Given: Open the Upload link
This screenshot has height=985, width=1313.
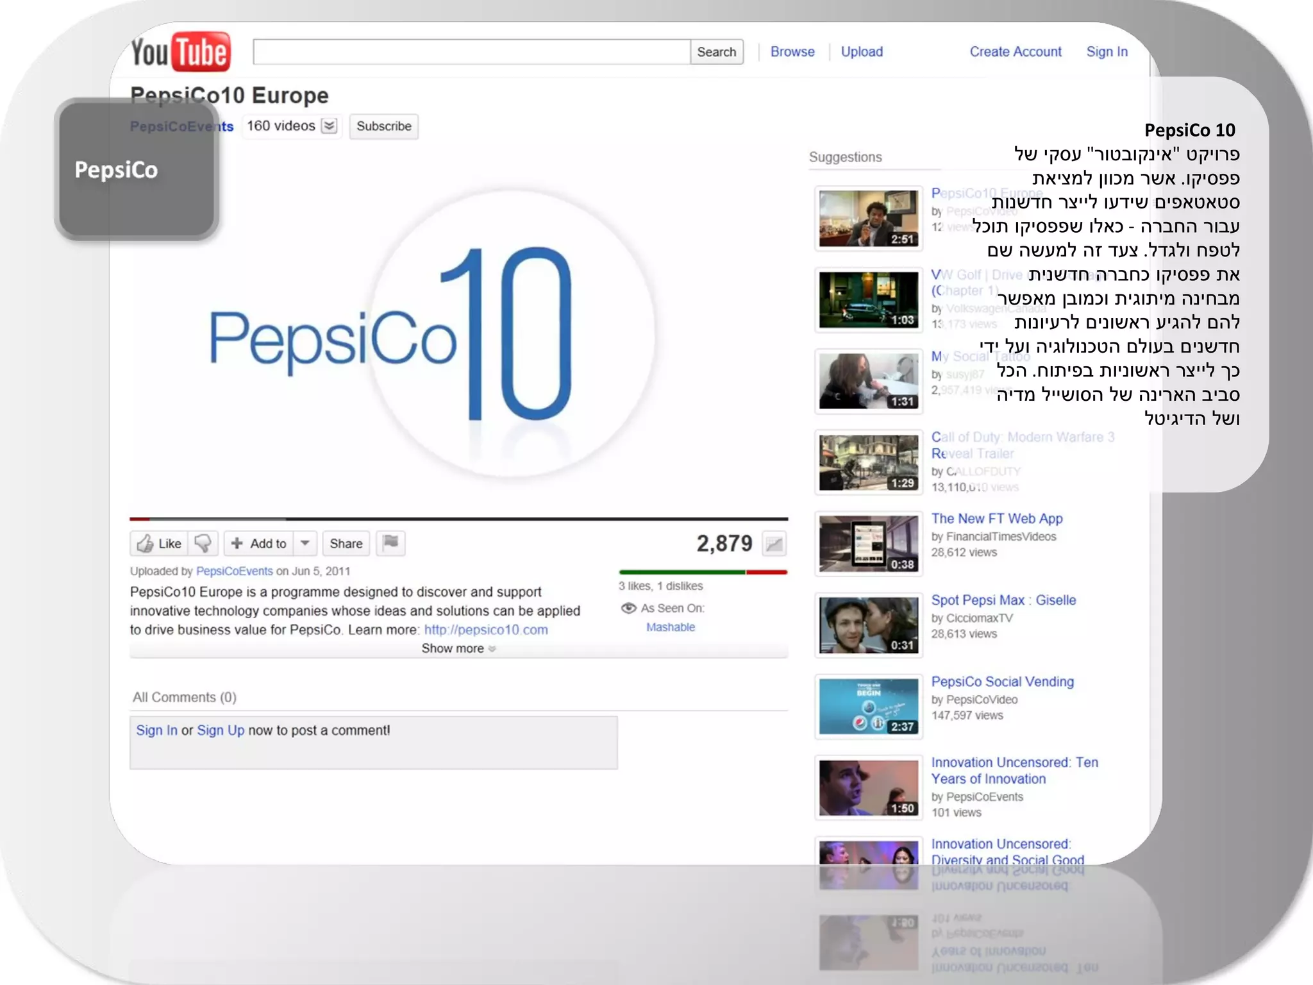Looking at the screenshot, I should tap(862, 52).
